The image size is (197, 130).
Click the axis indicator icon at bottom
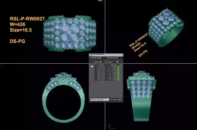111,126
